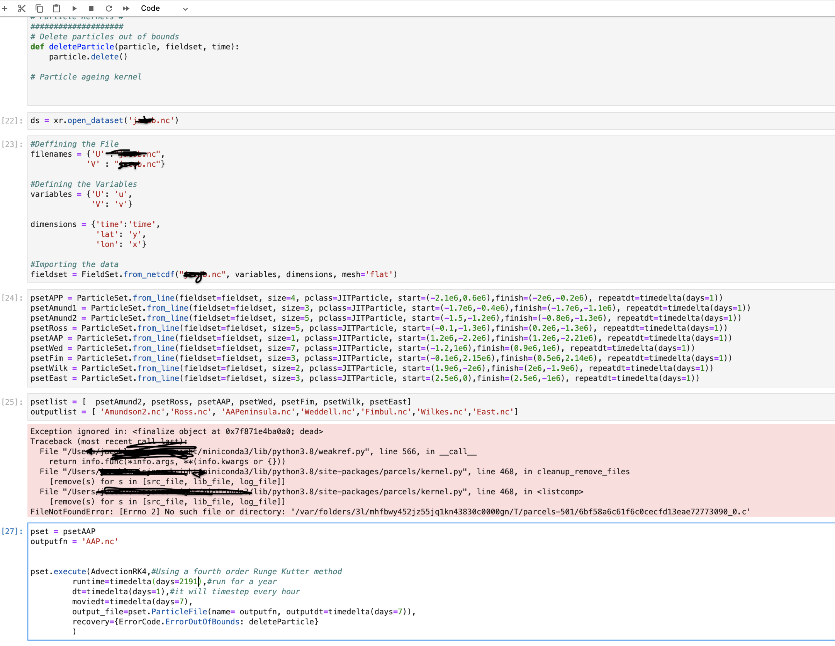Restart the kernel
Viewport: 835px width, 646px height.
point(109,8)
